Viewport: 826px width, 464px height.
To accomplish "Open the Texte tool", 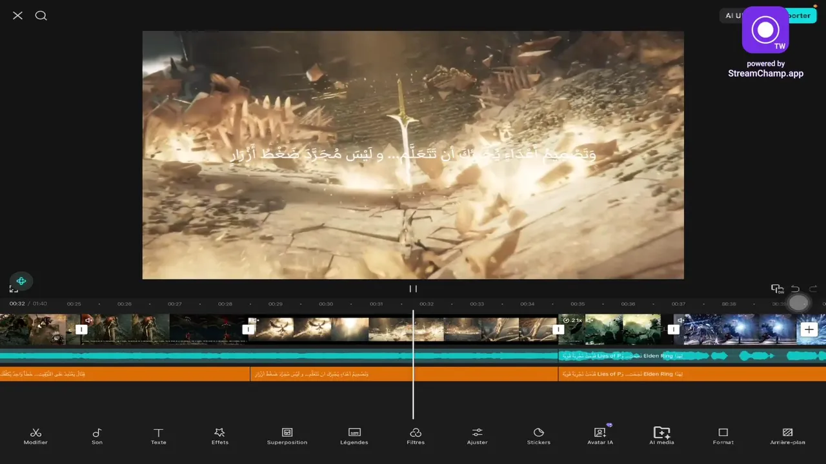I will [158, 436].
